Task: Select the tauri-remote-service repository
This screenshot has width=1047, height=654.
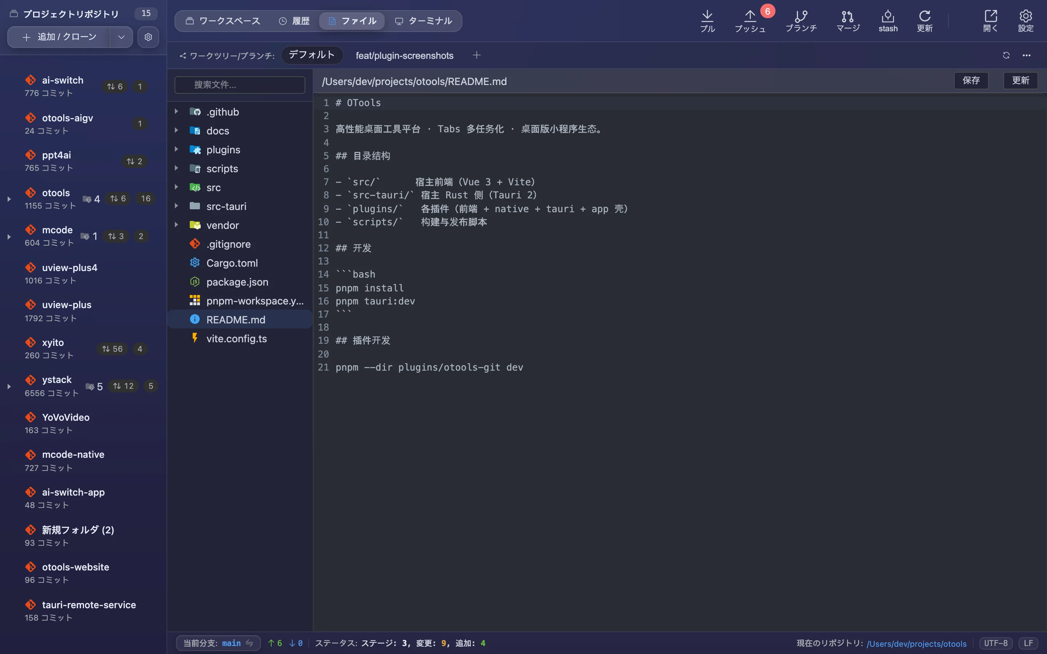Action: click(83, 611)
